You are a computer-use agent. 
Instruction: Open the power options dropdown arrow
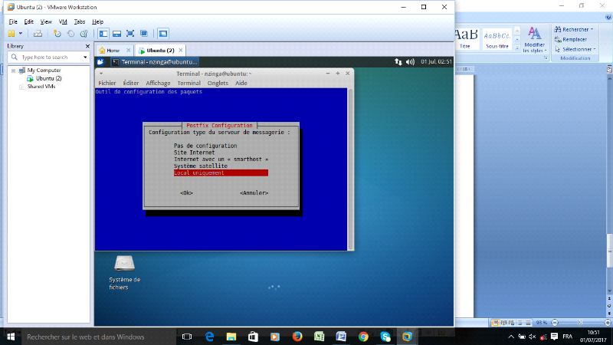[x=21, y=34]
